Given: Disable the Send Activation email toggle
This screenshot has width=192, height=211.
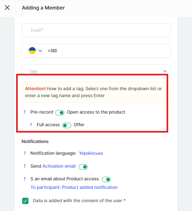Looking at the screenshot, I should (x=83, y=167).
